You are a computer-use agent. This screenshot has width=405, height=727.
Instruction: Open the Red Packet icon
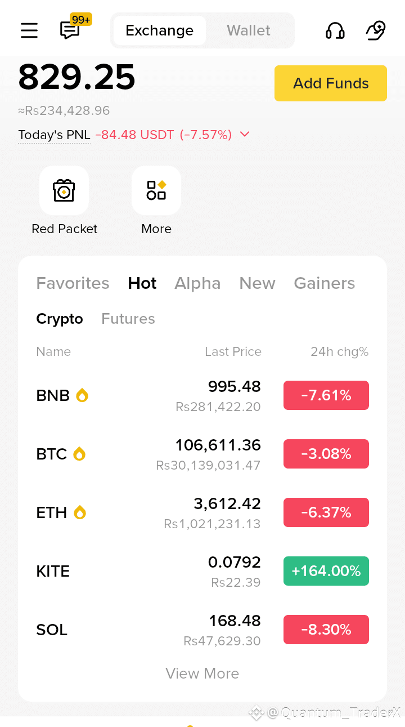64,190
